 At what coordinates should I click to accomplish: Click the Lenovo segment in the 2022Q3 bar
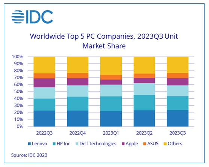point(44,119)
